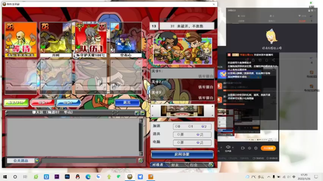Click the 关卡3 铁牢擂台 stage row
Screen dimensions: 323x181
coord(182,95)
